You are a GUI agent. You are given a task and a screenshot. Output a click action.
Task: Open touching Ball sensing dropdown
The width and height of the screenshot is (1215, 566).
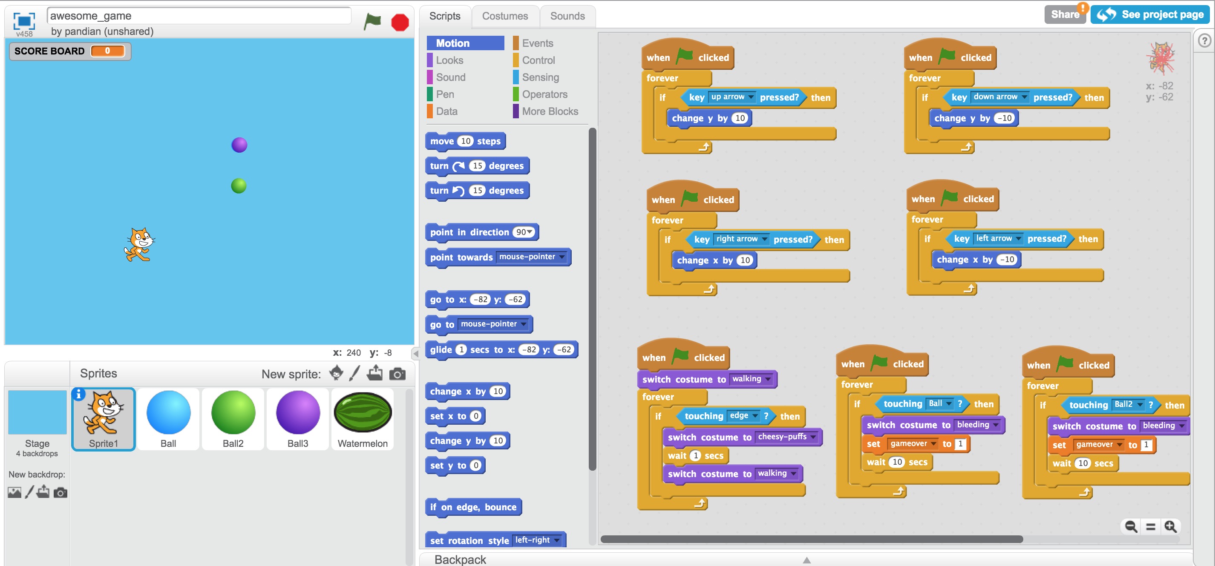(x=948, y=403)
